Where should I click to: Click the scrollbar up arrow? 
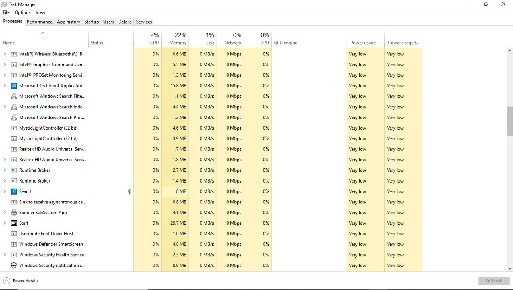(510, 51)
